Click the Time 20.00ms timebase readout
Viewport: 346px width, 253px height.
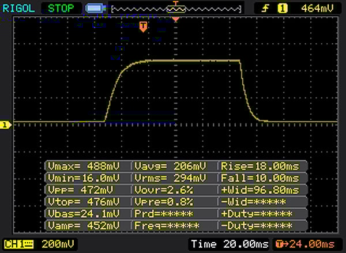point(230,244)
